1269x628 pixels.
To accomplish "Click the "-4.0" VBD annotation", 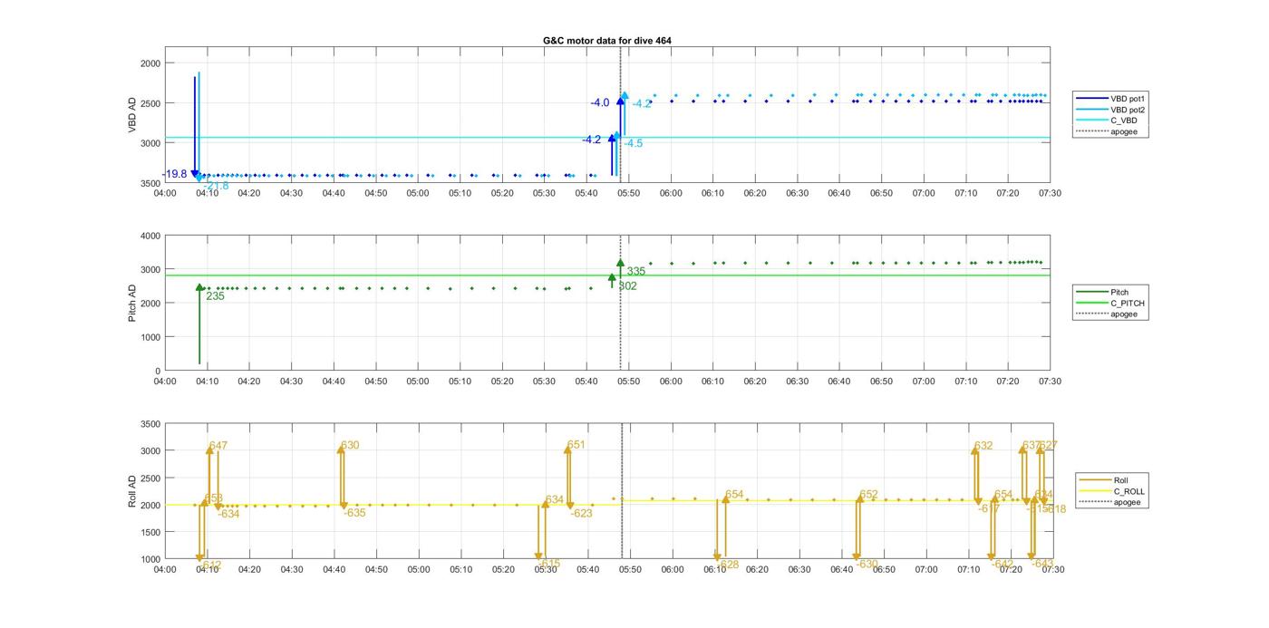I will [600, 103].
